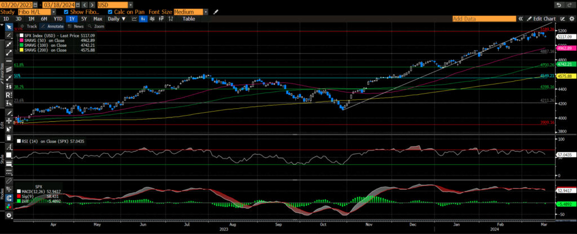Toggle the Show Fibo checkbox
This screenshot has width=577, height=234.
(x=66, y=12)
